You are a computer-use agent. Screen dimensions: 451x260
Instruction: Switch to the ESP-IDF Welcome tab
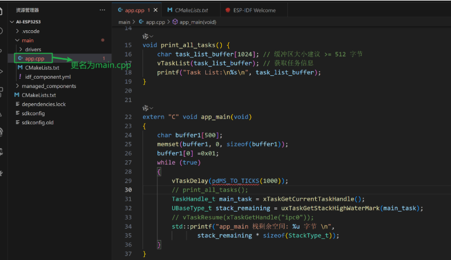(x=254, y=10)
